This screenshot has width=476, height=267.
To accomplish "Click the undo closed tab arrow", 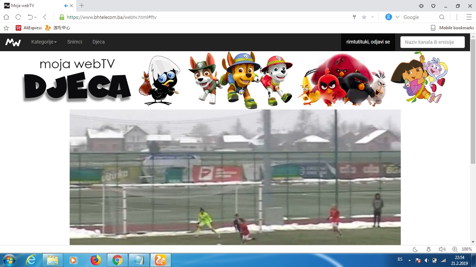I will pos(30,17).
